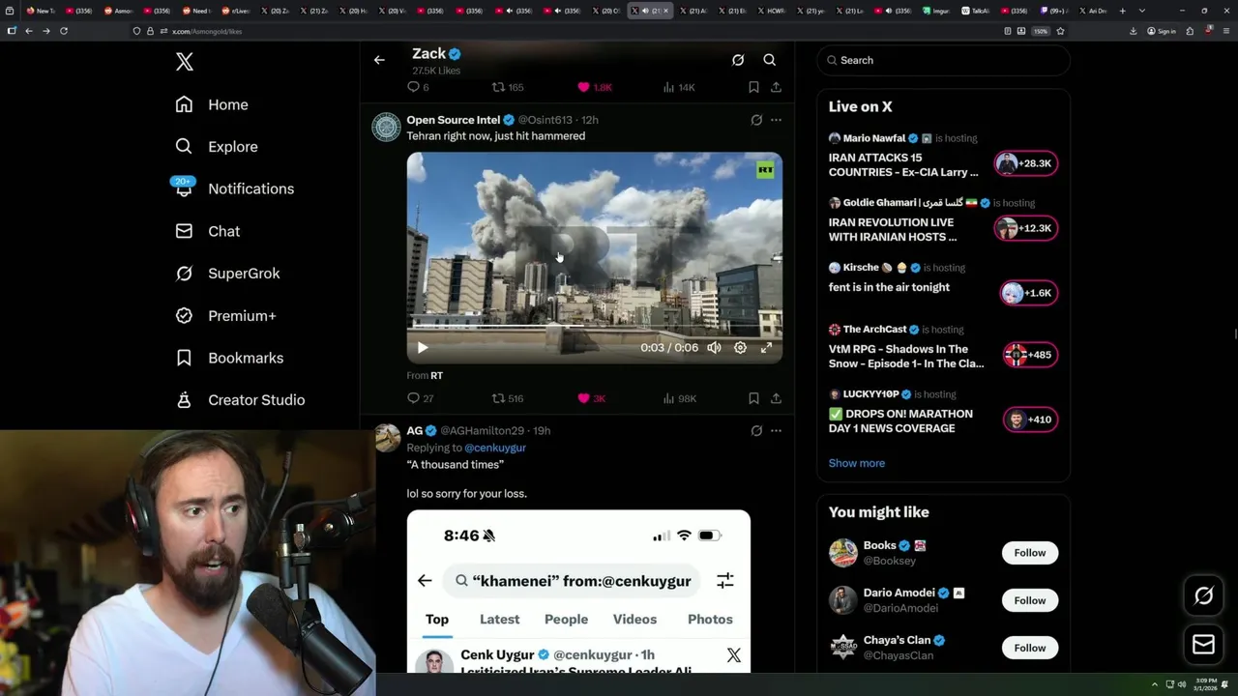The width and height of the screenshot is (1238, 696).
Task: Click Grok icon on Open Source Intel post
Action: coord(756,120)
